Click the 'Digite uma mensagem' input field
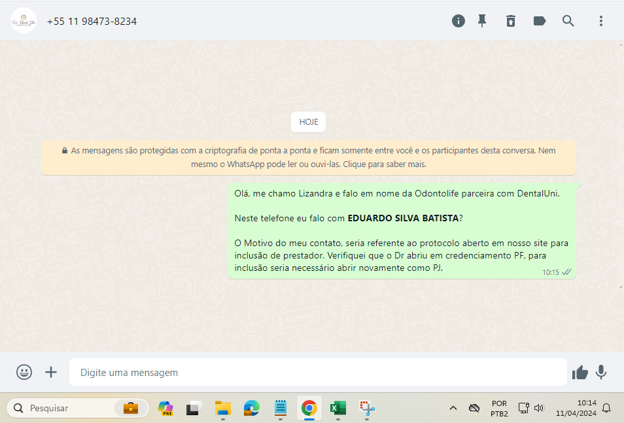The height and width of the screenshot is (423, 624). point(317,372)
